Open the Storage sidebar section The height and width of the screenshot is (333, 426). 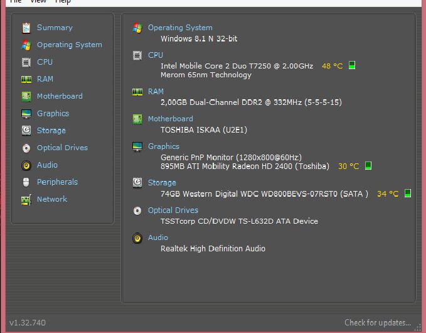51,131
